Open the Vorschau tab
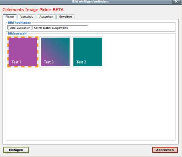Image resolution: width=182 pixels, height=157 pixels. tap(27, 17)
